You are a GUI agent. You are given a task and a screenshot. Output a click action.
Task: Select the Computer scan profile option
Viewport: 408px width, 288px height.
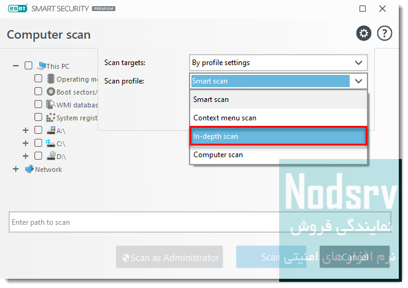click(x=279, y=155)
